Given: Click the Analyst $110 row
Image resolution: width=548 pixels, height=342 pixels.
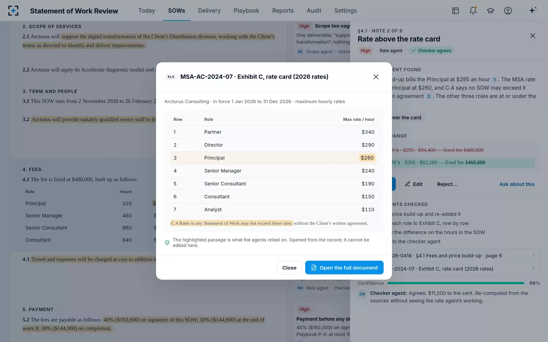Looking at the screenshot, I should click(274, 209).
